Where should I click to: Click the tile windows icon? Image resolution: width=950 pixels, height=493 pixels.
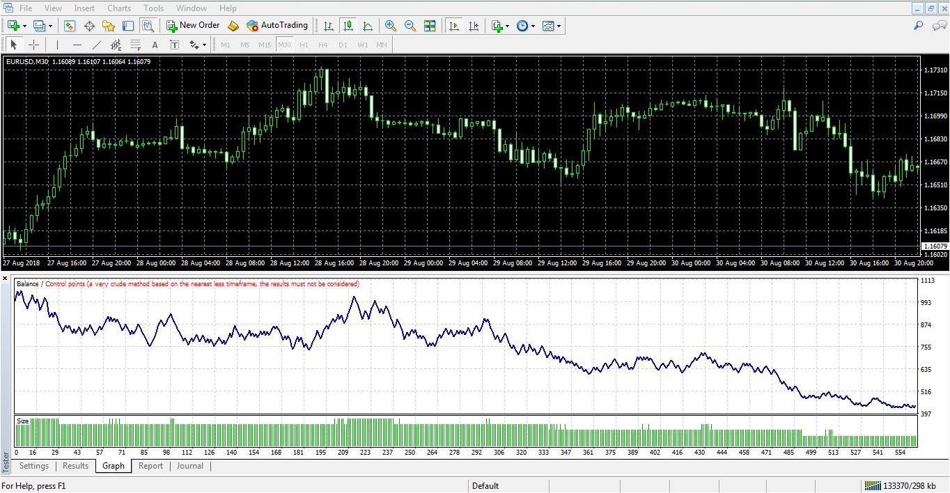430,26
